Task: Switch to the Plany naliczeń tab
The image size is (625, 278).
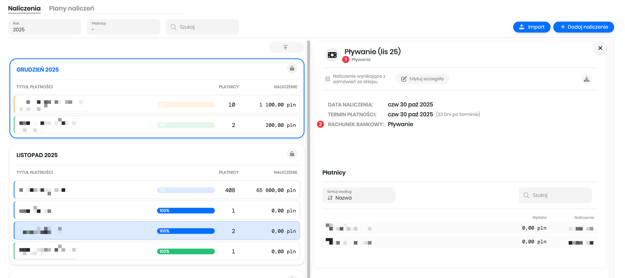Action: point(72,8)
